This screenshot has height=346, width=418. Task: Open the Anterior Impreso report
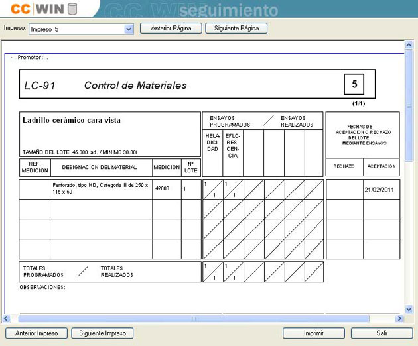click(x=36, y=333)
